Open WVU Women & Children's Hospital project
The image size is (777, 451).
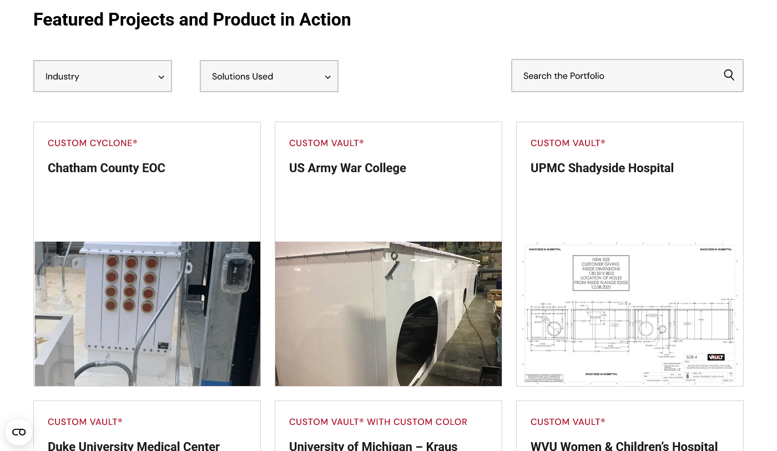[x=624, y=445]
